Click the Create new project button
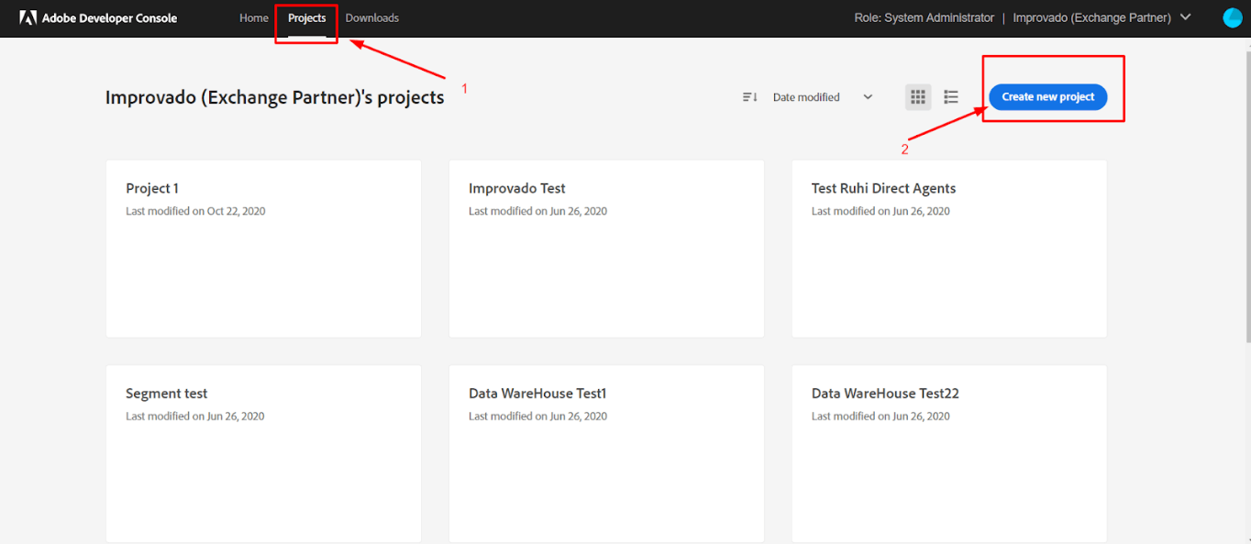 pyautogui.click(x=1047, y=96)
